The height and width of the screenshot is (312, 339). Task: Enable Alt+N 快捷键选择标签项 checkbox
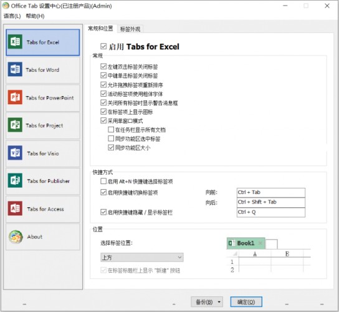coord(103,181)
